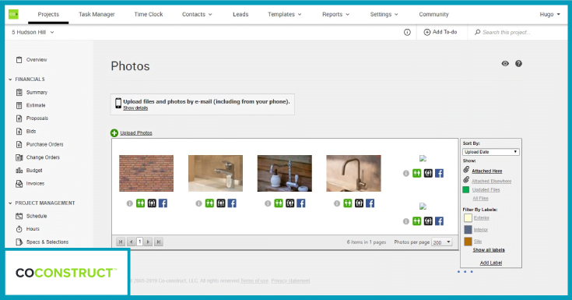The image size is (572, 300).
Task: Click the Search this project field
Action: 518,32
